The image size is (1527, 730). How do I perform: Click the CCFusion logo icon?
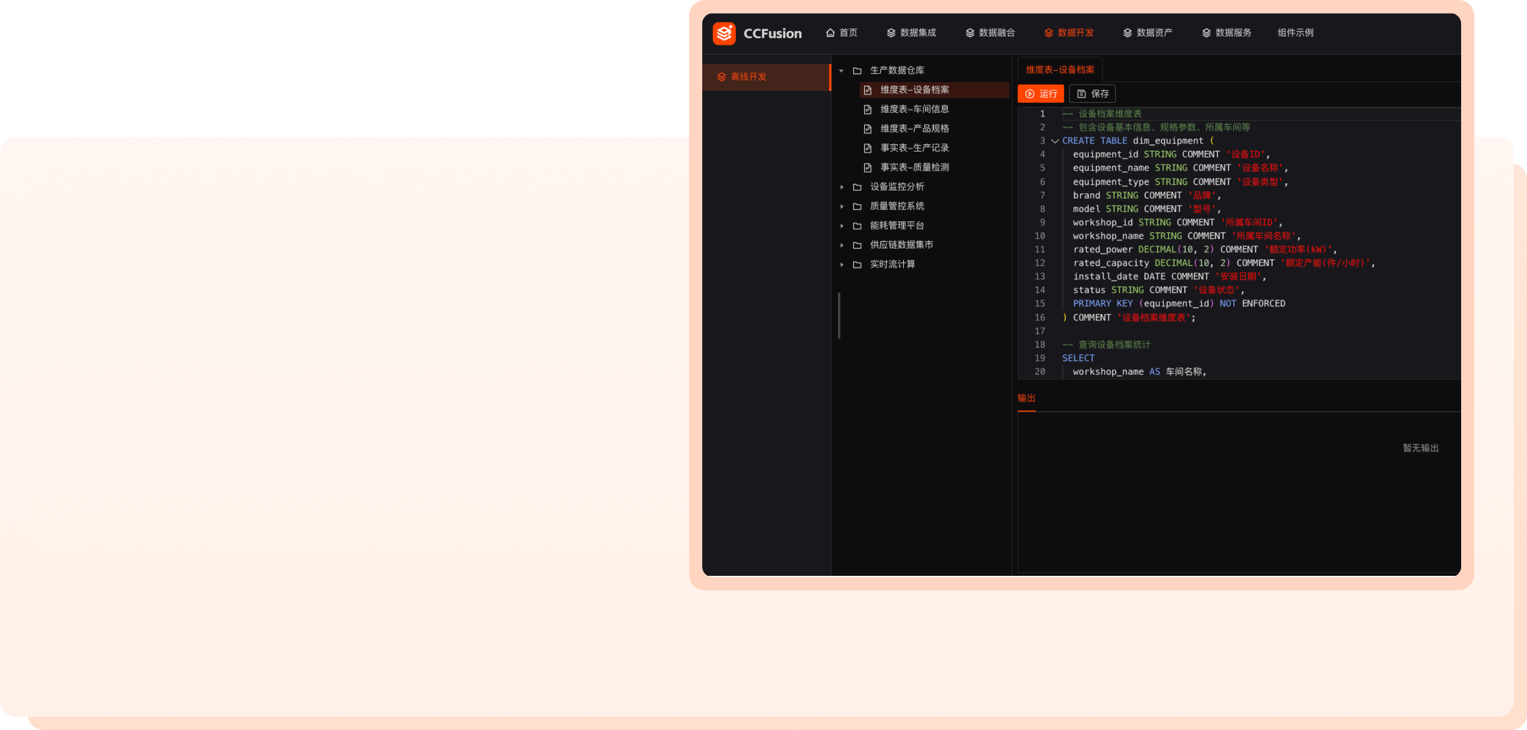pyautogui.click(x=724, y=33)
